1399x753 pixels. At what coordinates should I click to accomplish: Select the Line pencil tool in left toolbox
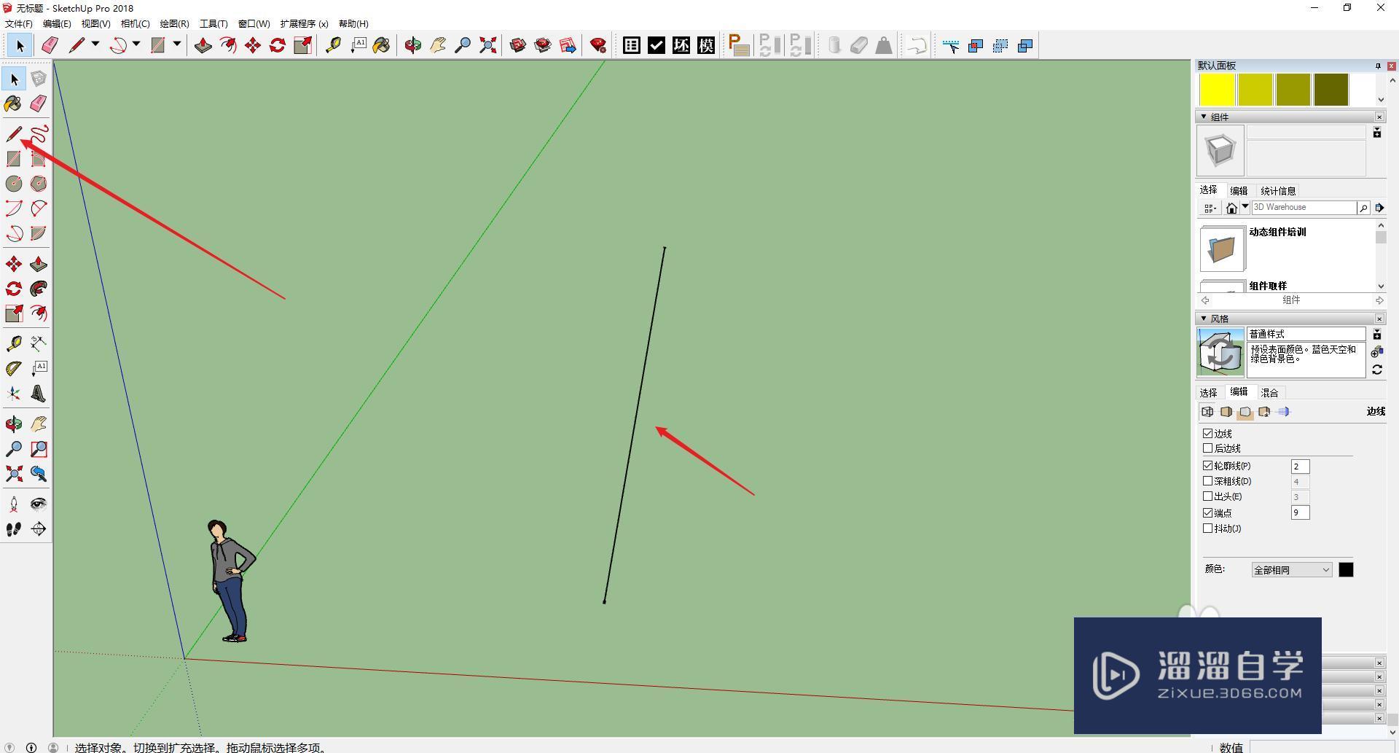(x=14, y=134)
